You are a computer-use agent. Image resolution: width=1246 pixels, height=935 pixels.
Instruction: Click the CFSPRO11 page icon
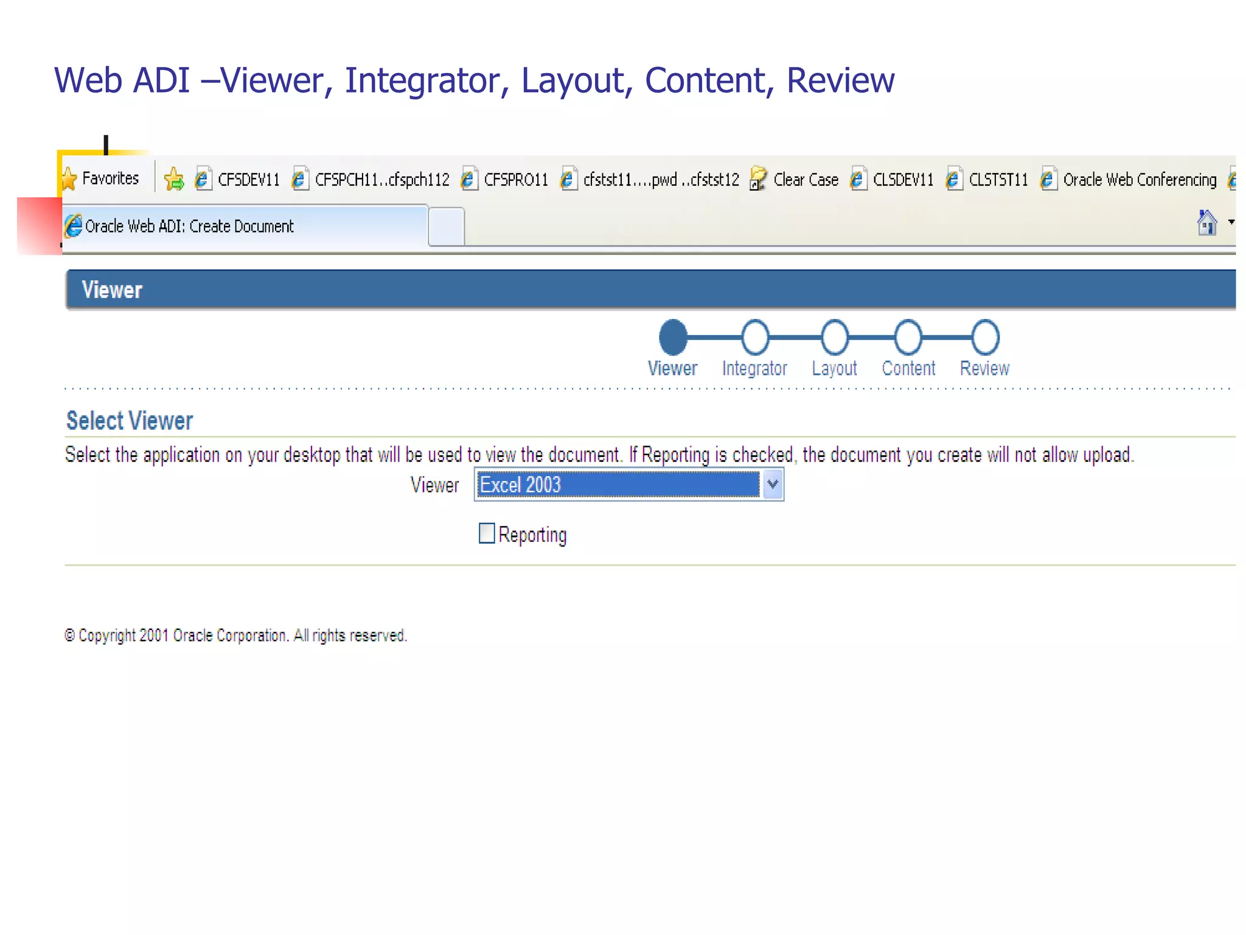pos(469,179)
